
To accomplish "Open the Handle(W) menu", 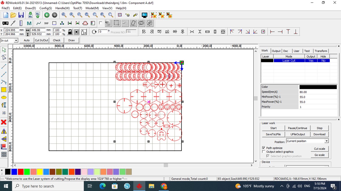I will click(x=62, y=8).
